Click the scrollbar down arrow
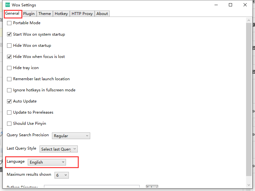This screenshot has width=255, height=191. coord(249,185)
